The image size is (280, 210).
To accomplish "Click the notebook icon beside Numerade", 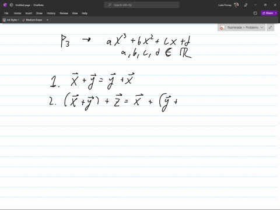I will pos(222,27).
